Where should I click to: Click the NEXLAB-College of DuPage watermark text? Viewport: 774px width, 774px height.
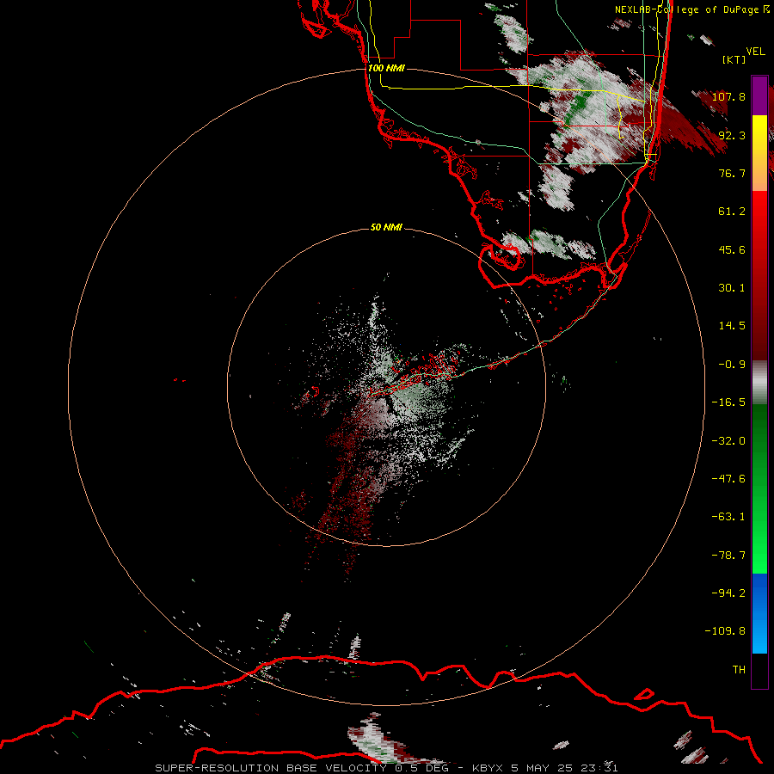pos(691,9)
